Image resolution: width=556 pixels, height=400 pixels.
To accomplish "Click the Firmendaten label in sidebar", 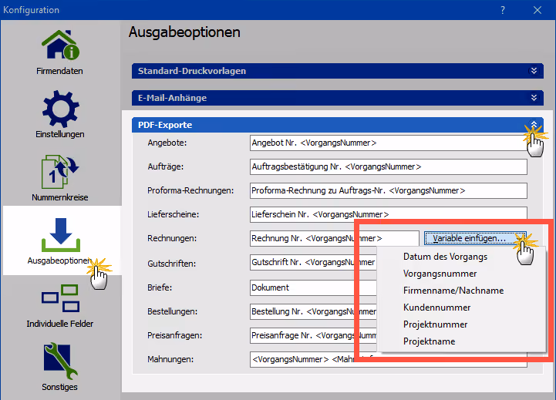I will click(x=59, y=71).
